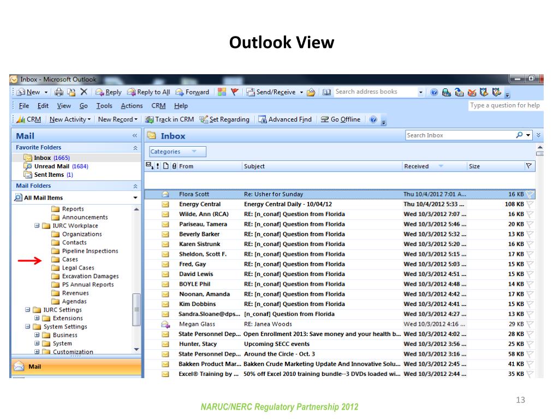Flag the Megan Glass message
Screen dimensions: 559x419
click(530, 324)
